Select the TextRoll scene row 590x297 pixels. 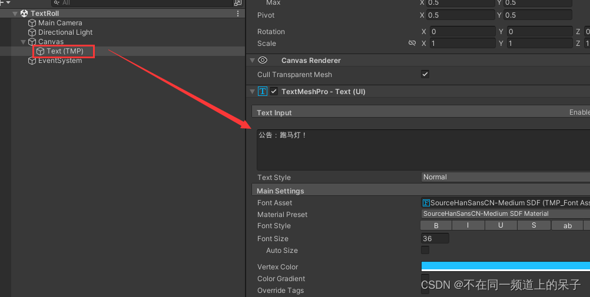click(x=122, y=14)
